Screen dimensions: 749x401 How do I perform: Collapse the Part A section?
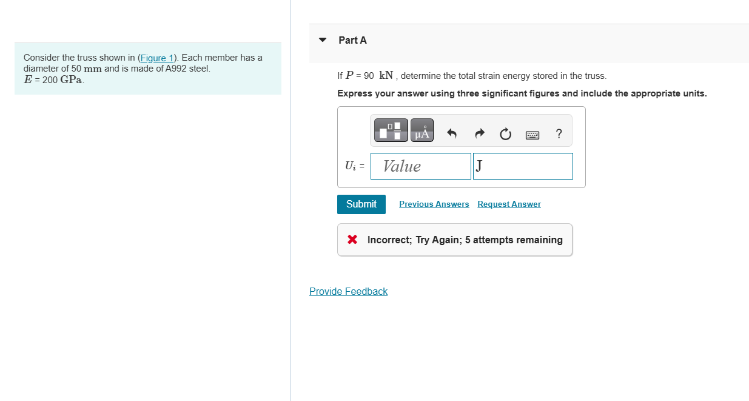pos(323,40)
